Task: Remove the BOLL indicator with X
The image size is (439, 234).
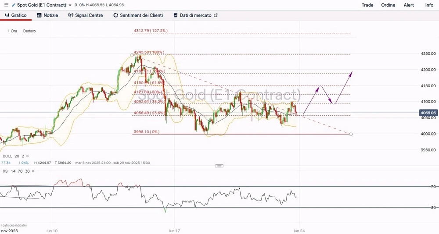Action: pyautogui.click(x=28, y=156)
